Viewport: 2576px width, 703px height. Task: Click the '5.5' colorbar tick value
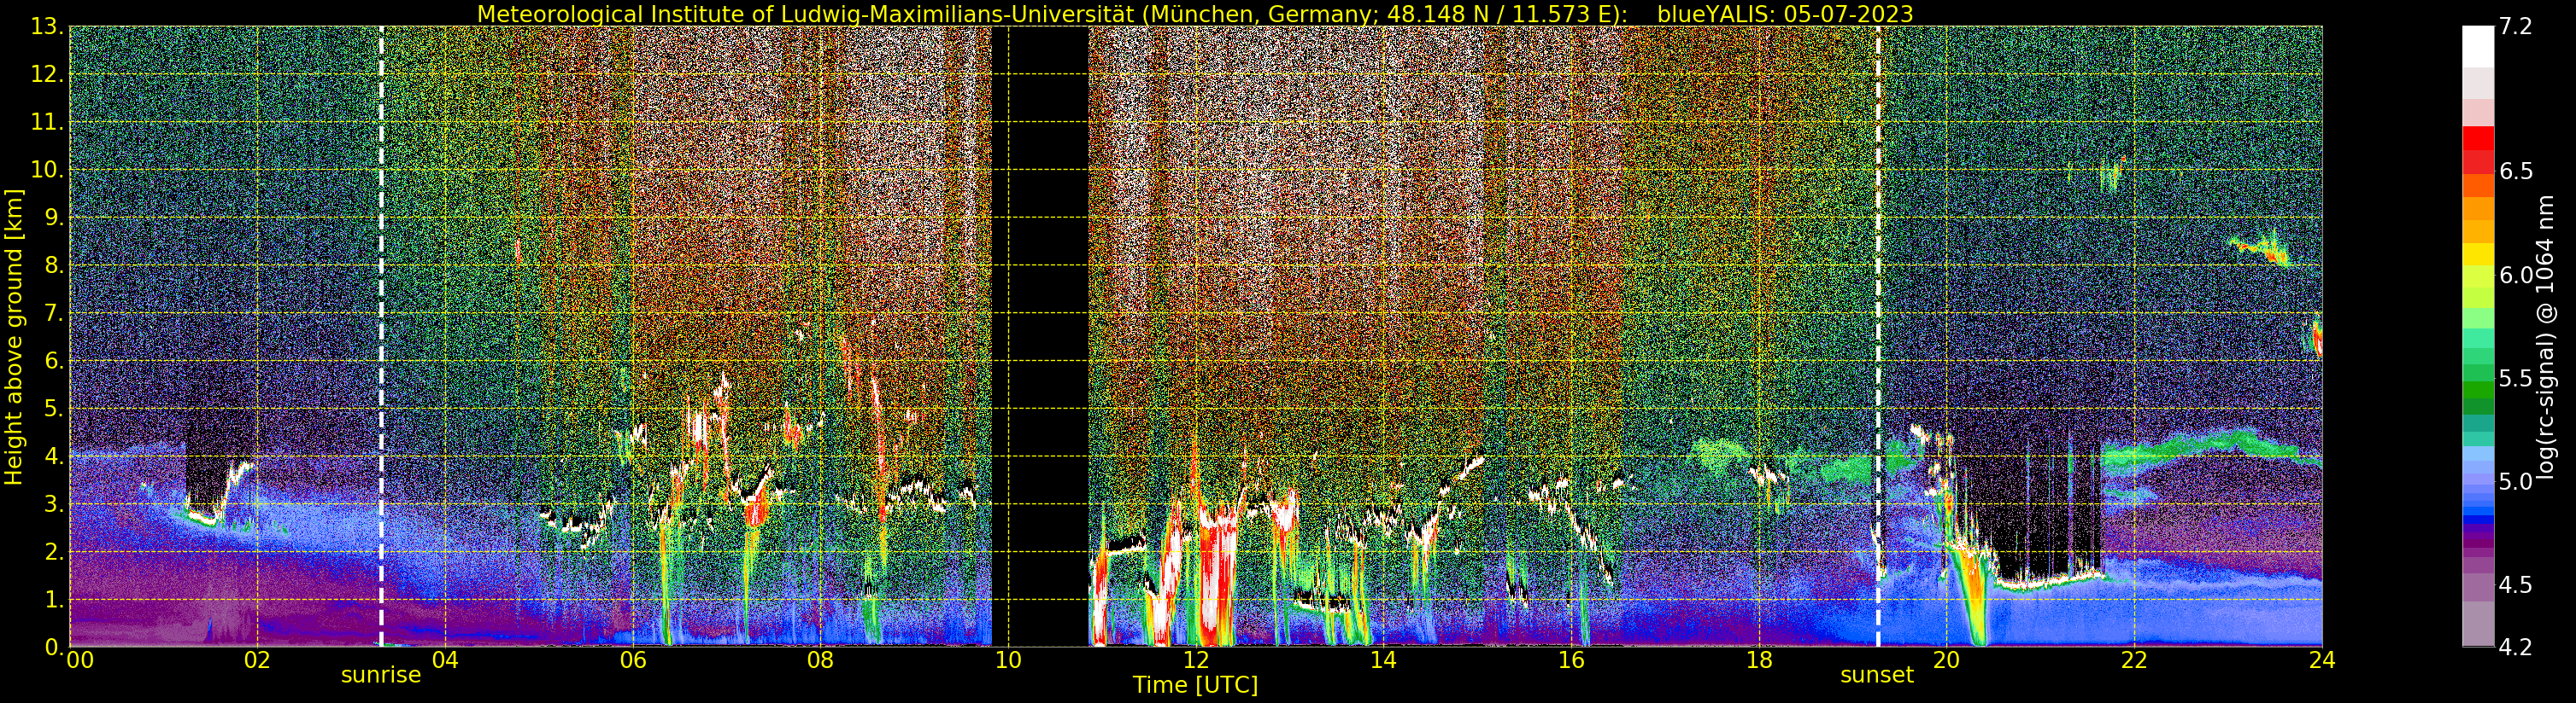[x=2514, y=379]
